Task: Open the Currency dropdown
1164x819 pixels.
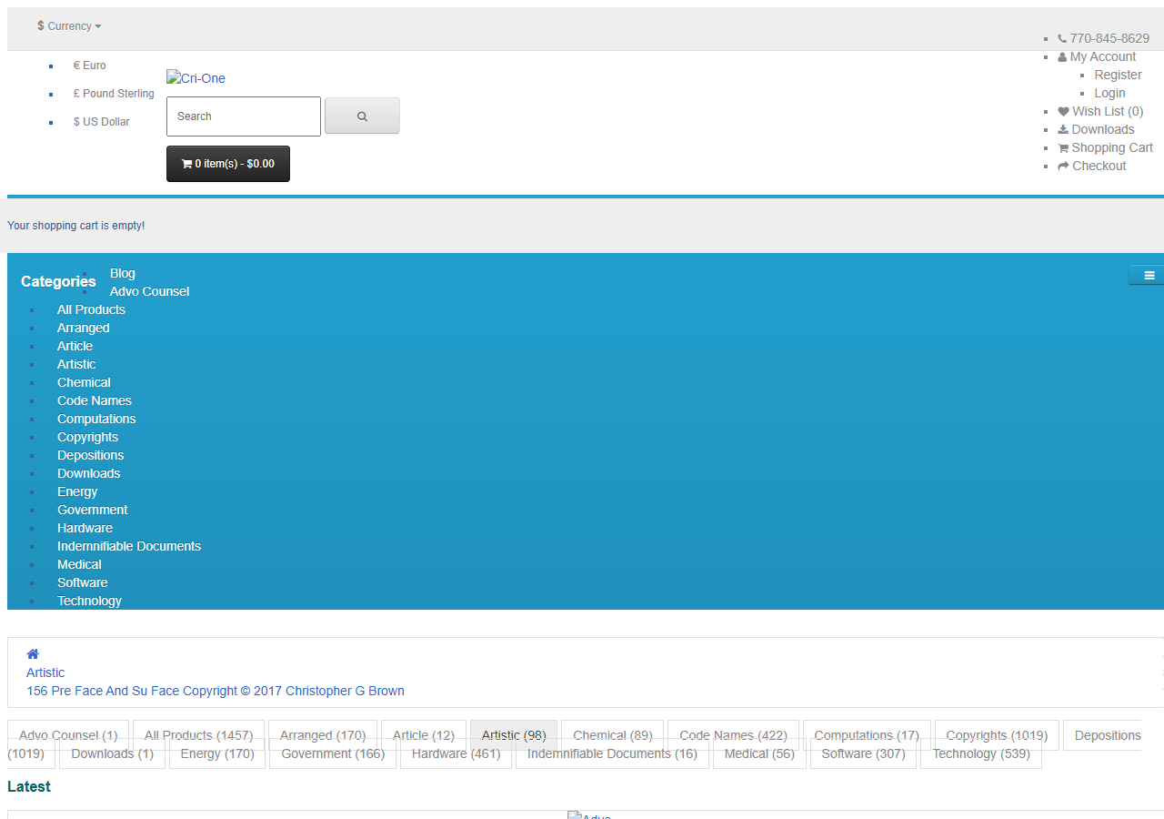Action: [69, 26]
